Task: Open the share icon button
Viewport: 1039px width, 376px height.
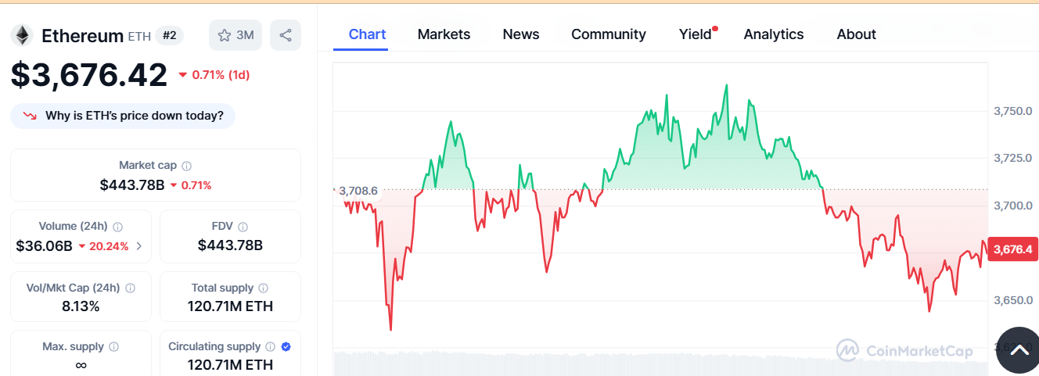Action: pyautogui.click(x=286, y=35)
